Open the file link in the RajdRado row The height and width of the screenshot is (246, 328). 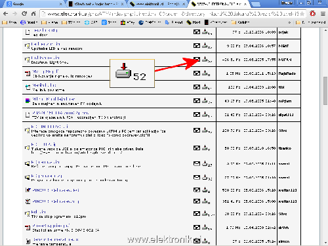45,72
